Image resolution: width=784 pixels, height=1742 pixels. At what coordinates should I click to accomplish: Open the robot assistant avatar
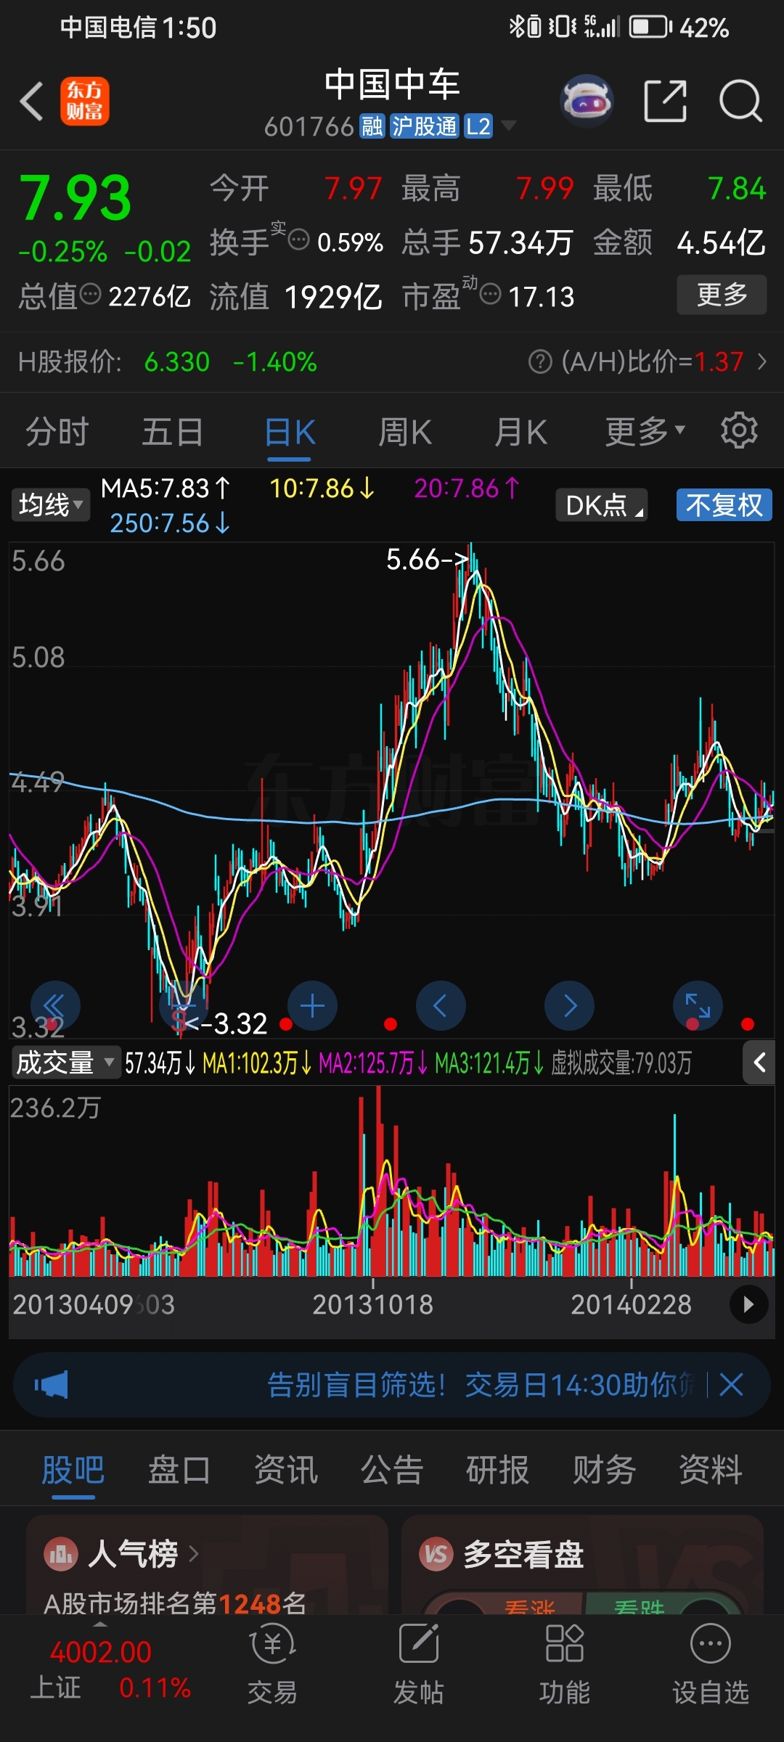587,101
